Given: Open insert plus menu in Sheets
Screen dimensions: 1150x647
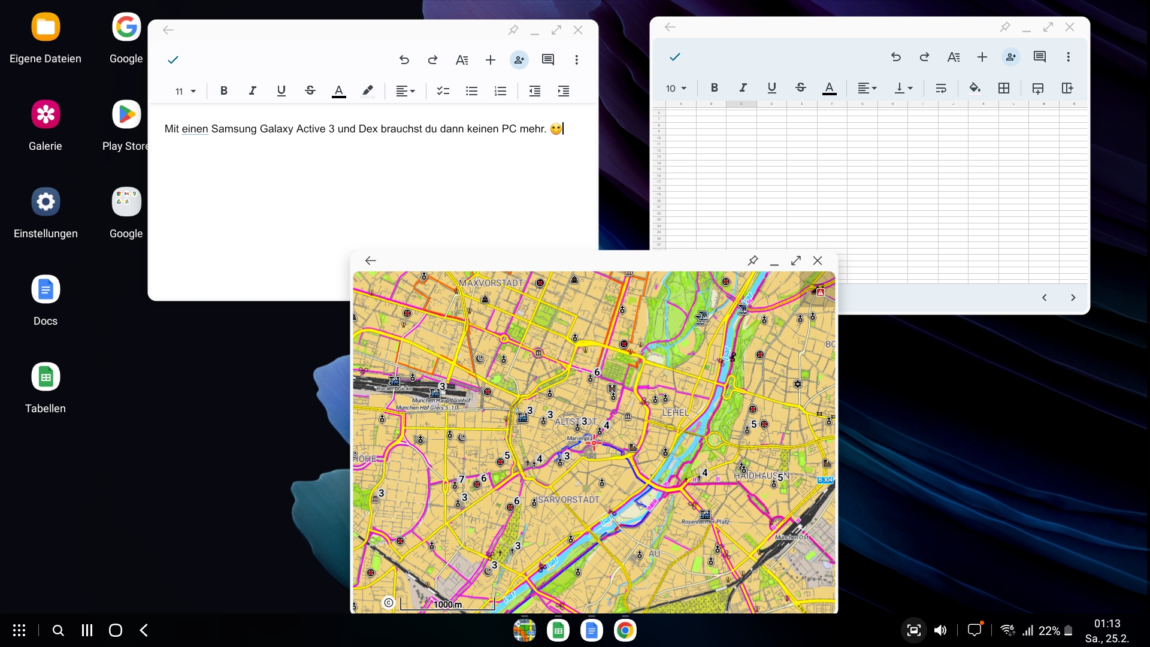Looking at the screenshot, I should tap(982, 57).
